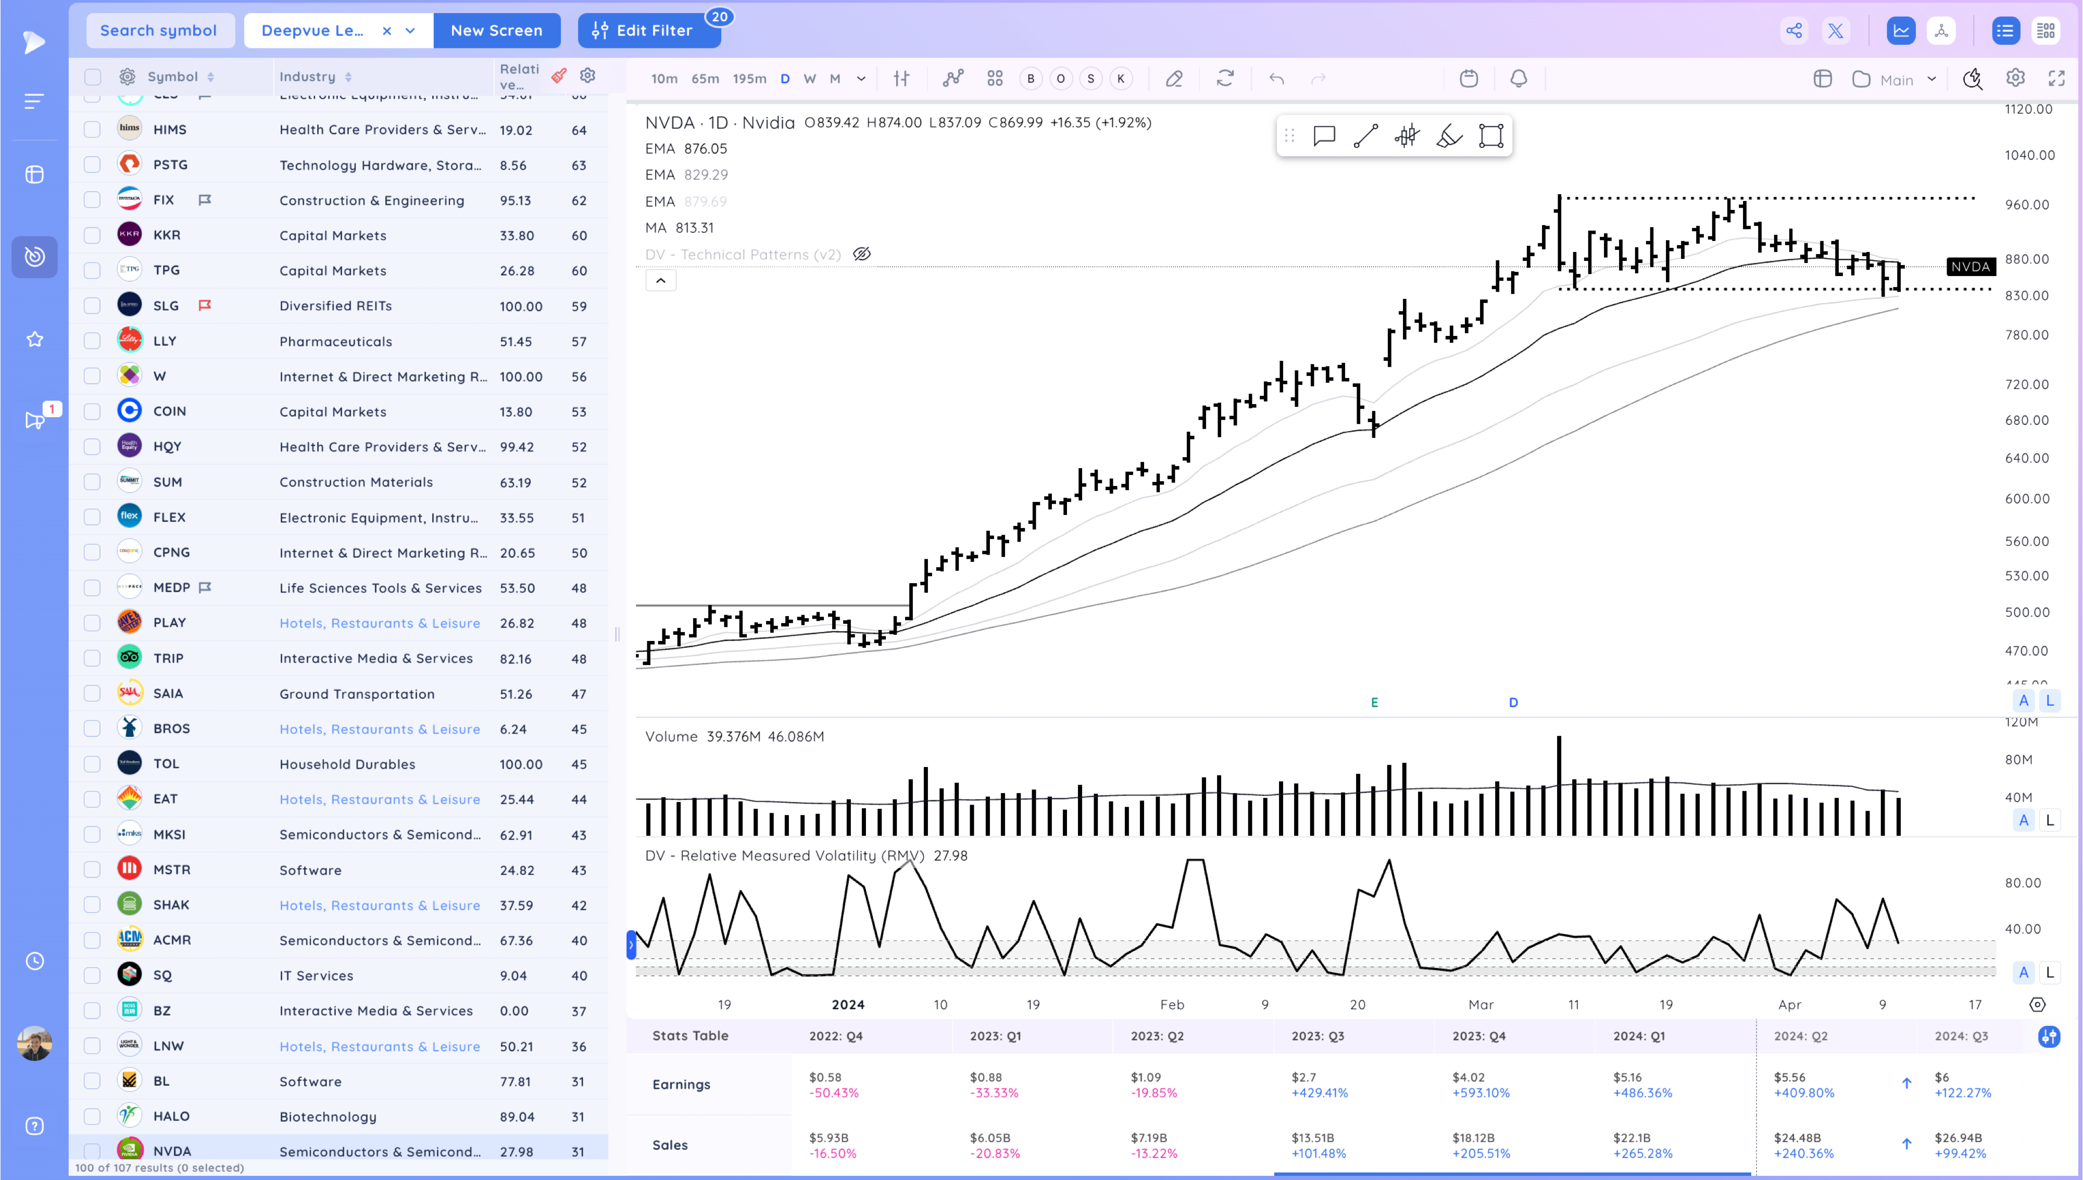Toggle visibility of DV Technical Patterns indicator

[x=862, y=255]
